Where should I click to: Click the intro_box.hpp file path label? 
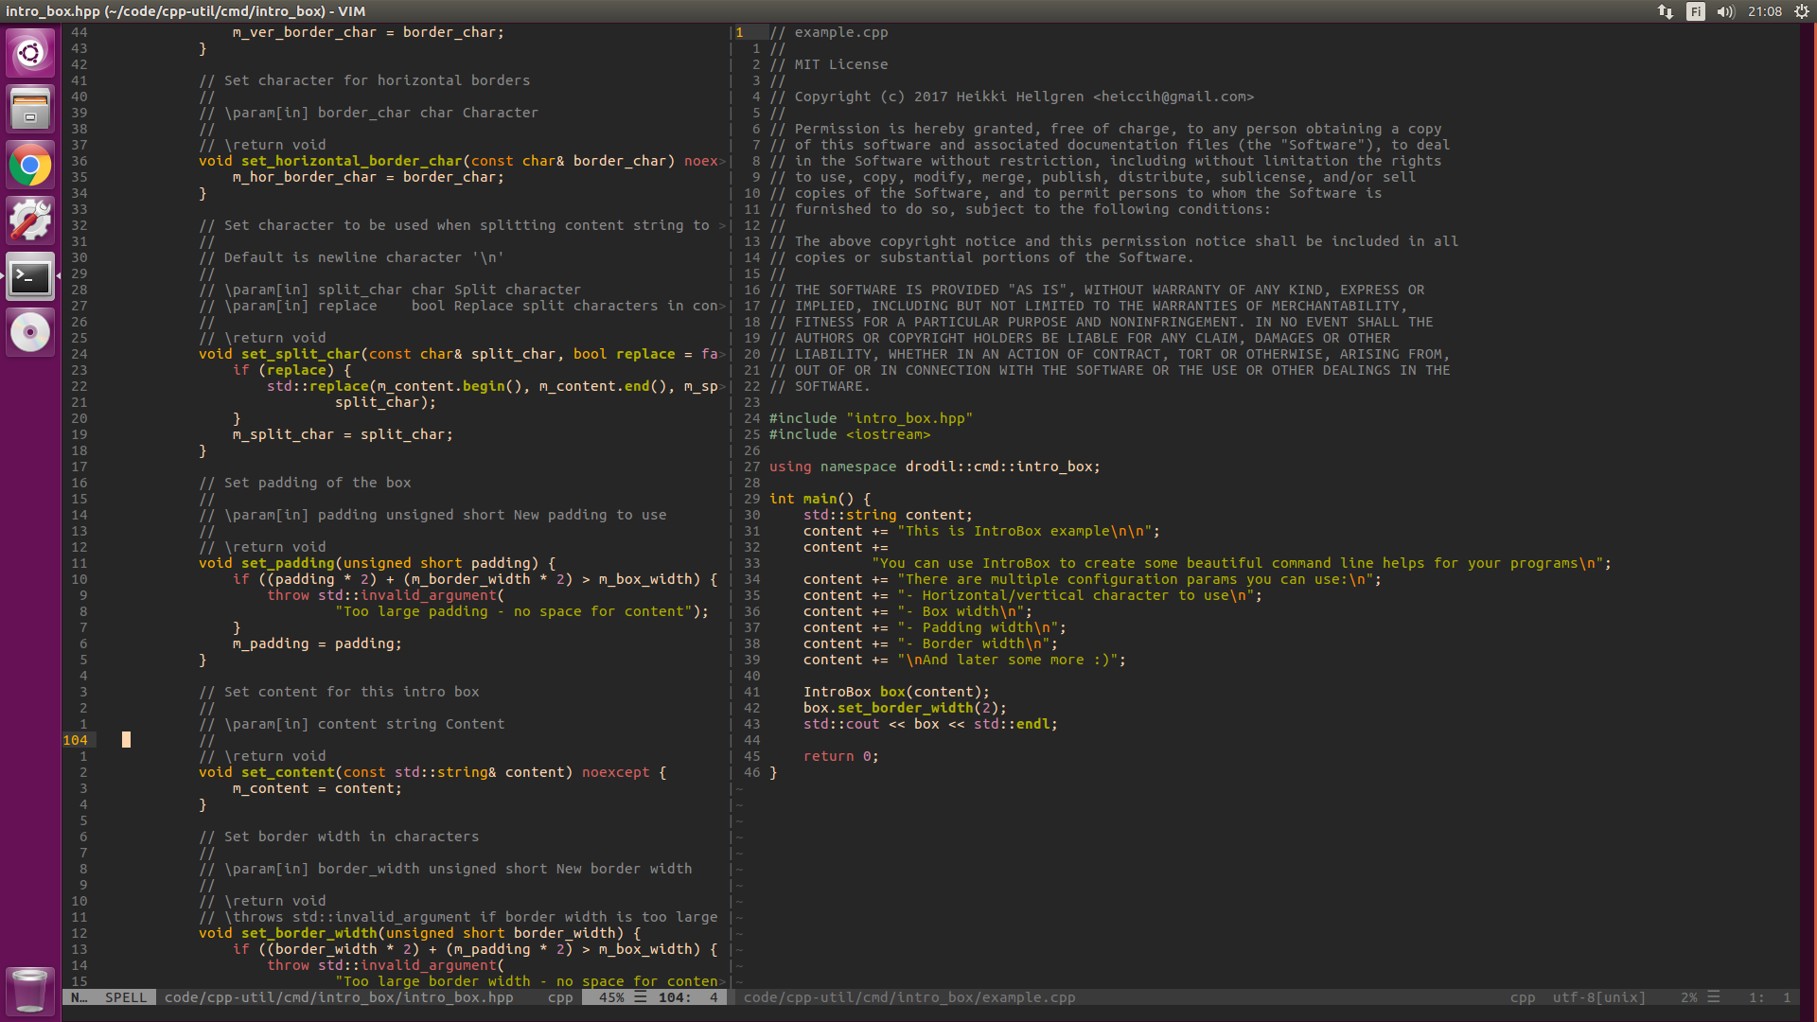coord(339,996)
